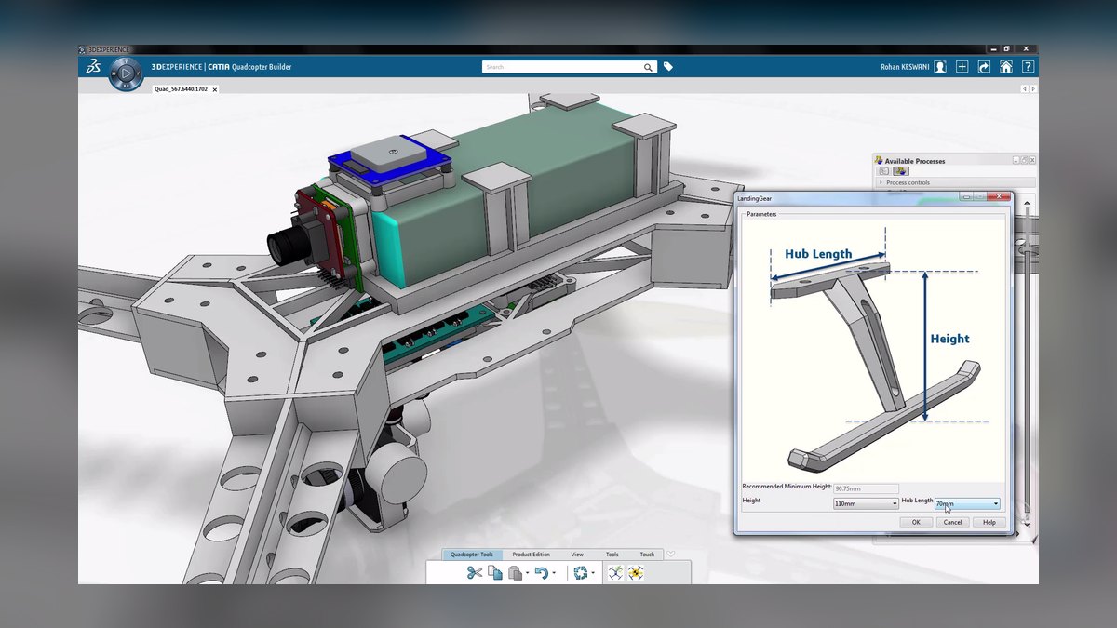The height and width of the screenshot is (628, 1117).
Task: Click the blue quadcopter tool icon
Action: coord(615,573)
